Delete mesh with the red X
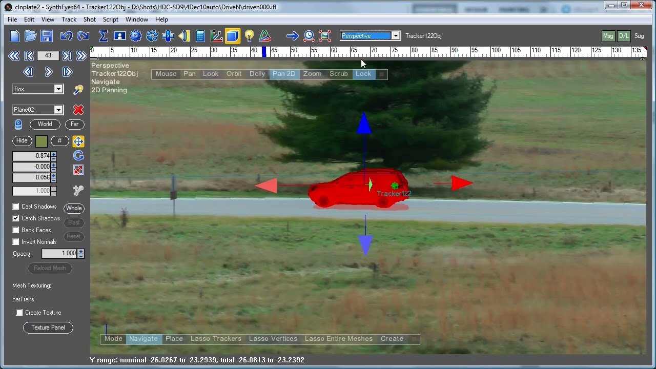 [78, 110]
